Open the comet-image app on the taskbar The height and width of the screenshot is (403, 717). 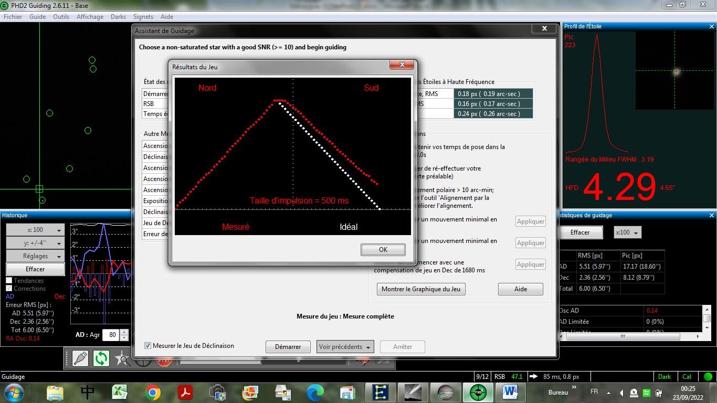pyautogui.click(x=413, y=392)
